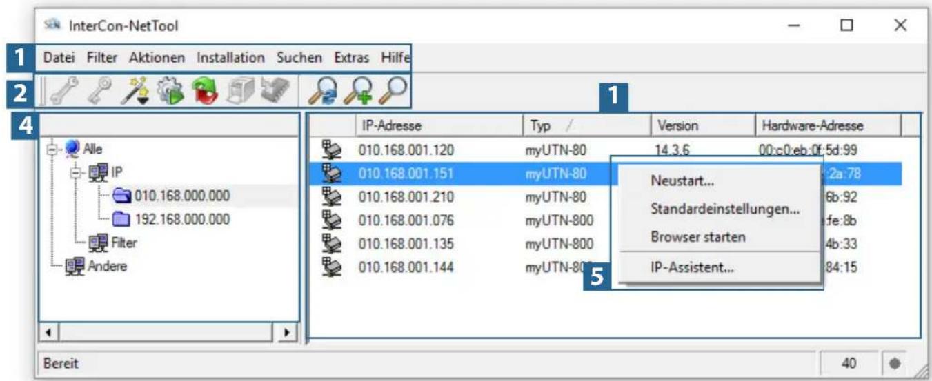Select IP address 010.168.001.076
This screenshot has height=381, width=932.
point(406,220)
